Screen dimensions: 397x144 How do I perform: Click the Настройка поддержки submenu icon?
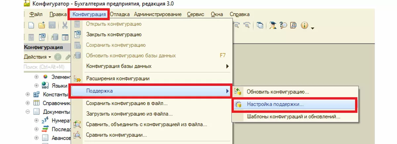[x=238, y=104]
